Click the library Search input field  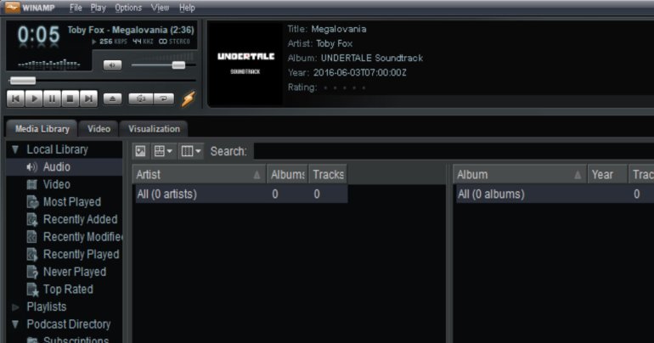(450, 151)
